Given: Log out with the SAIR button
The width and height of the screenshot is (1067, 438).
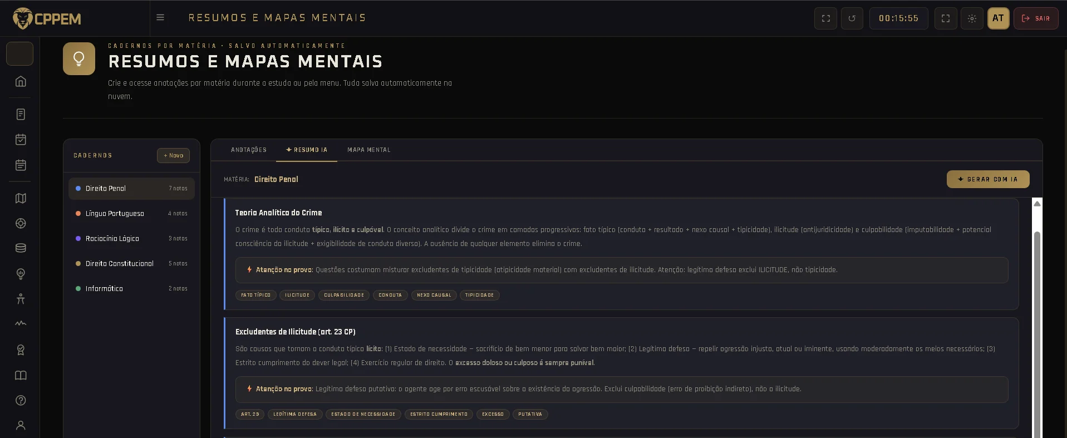Looking at the screenshot, I should click(x=1036, y=18).
